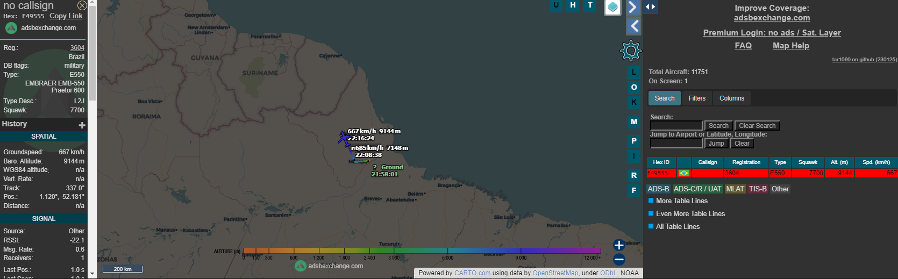
Task: Open registration 3604 link
Action: 77,48
